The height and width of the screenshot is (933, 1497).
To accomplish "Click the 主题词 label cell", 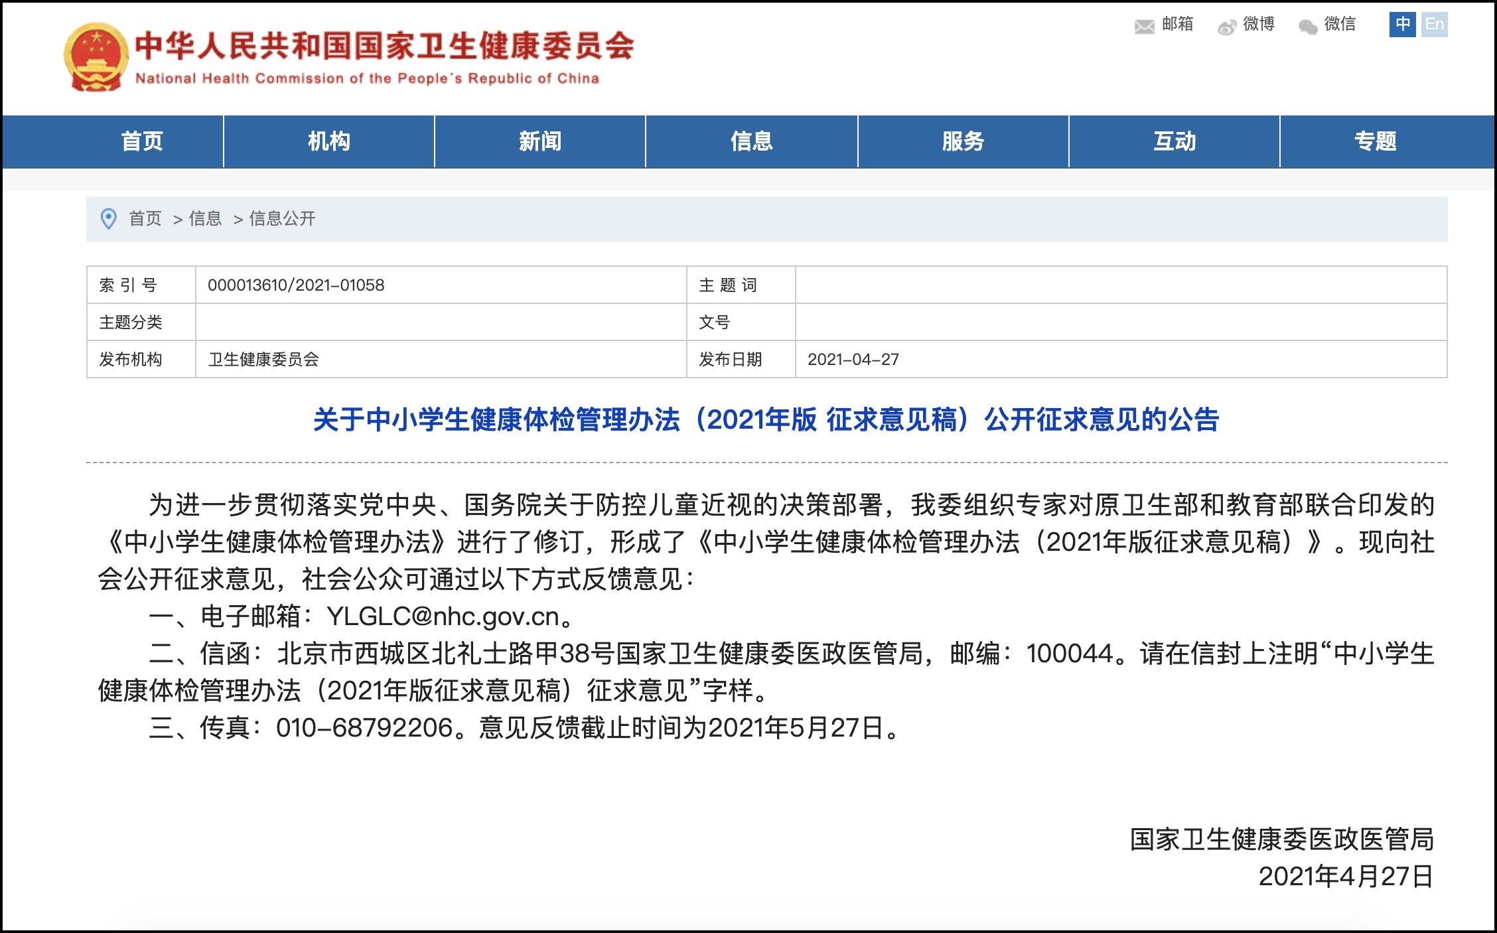I will pyautogui.click(x=741, y=285).
